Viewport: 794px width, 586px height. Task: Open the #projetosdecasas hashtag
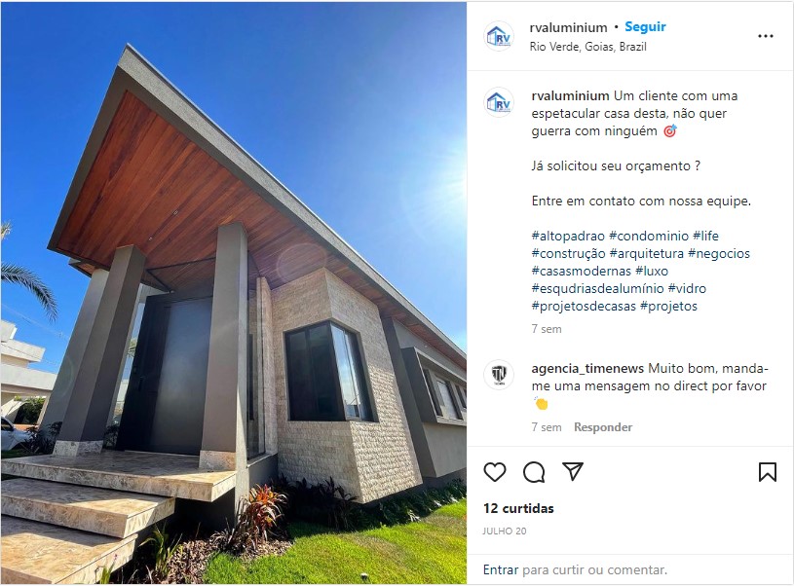[x=584, y=307]
